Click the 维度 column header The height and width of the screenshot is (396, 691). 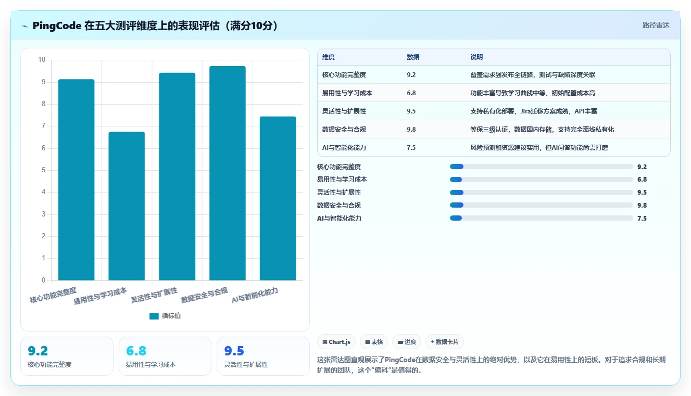329,57
